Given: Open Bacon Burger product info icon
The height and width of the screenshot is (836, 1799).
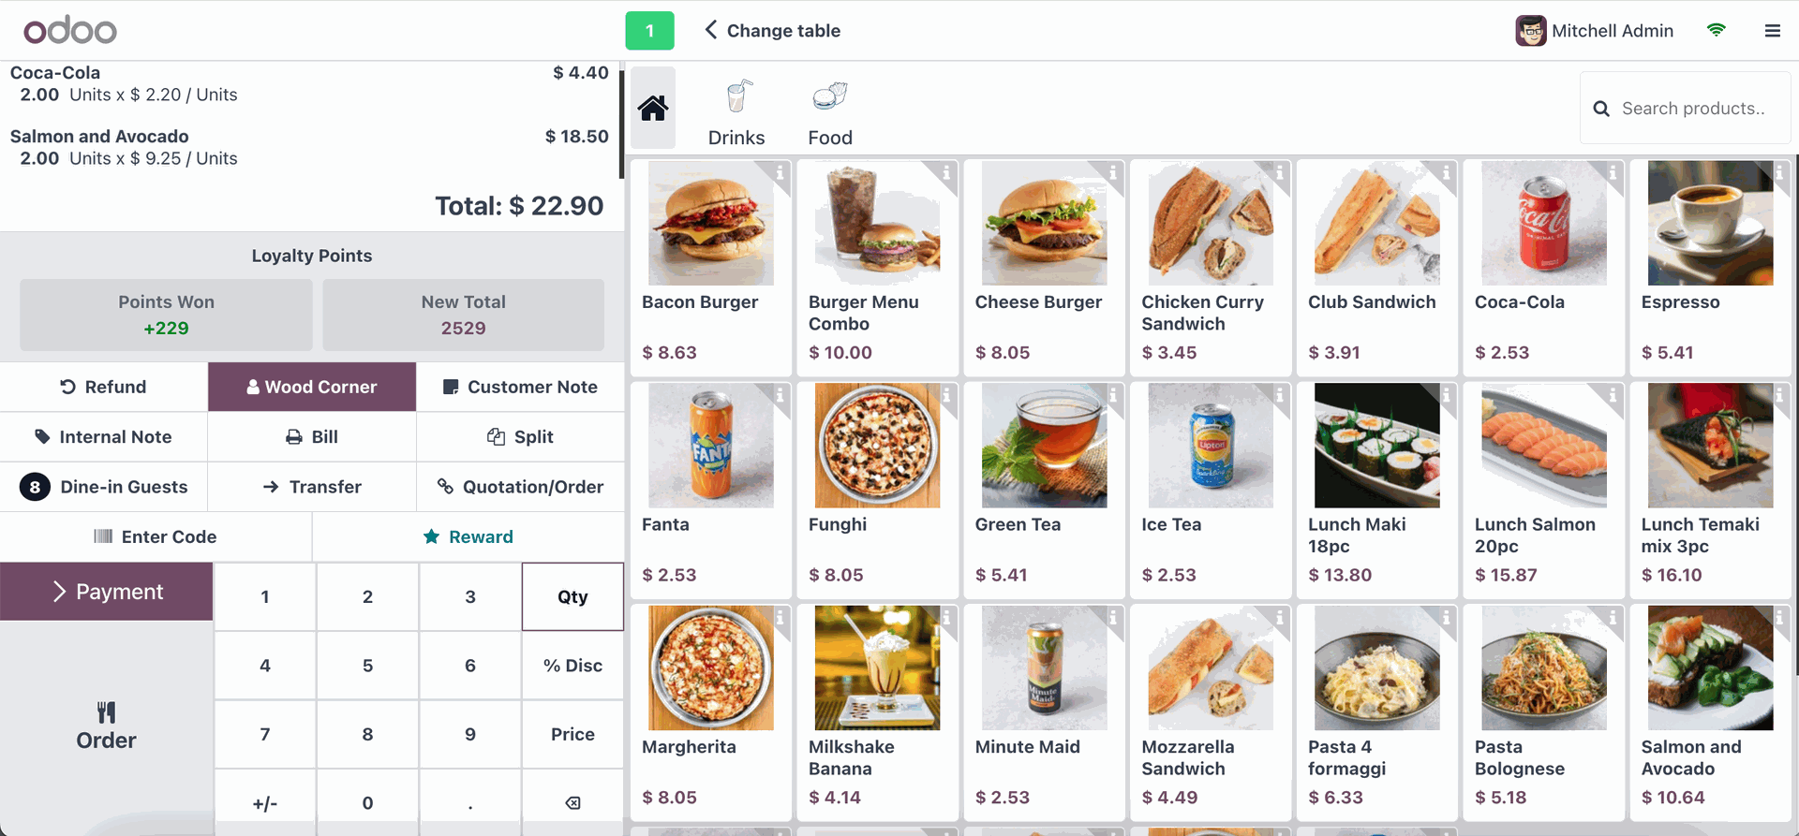Looking at the screenshot, I should (x=780, y=172).
